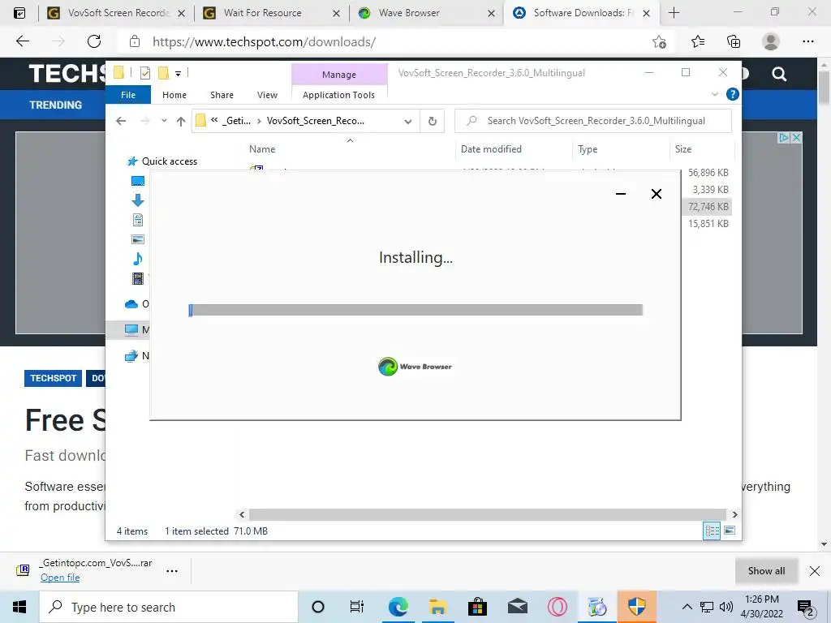Open the Edge profile avatar
Image resolution: width=831 pixels, height=623 pixels.
point(771,41)
